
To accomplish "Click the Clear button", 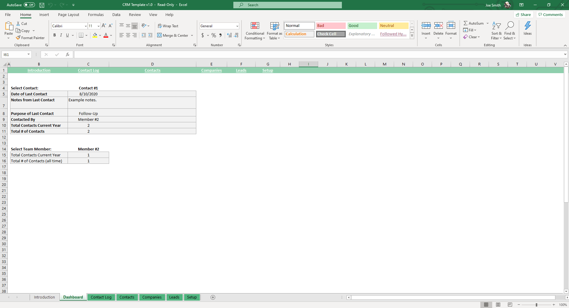I will click(x=471, y=37).
